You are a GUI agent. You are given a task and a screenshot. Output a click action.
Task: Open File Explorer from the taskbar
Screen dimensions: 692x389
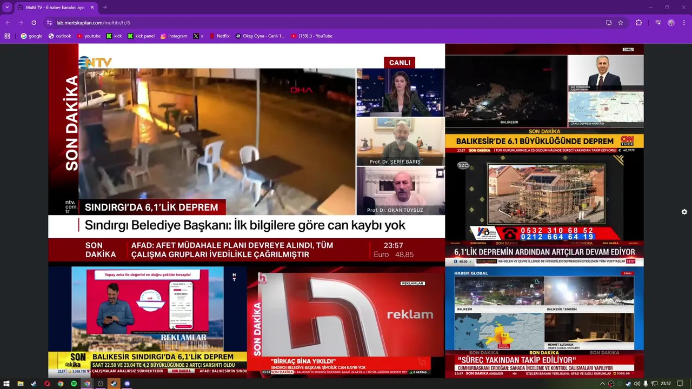21,384
